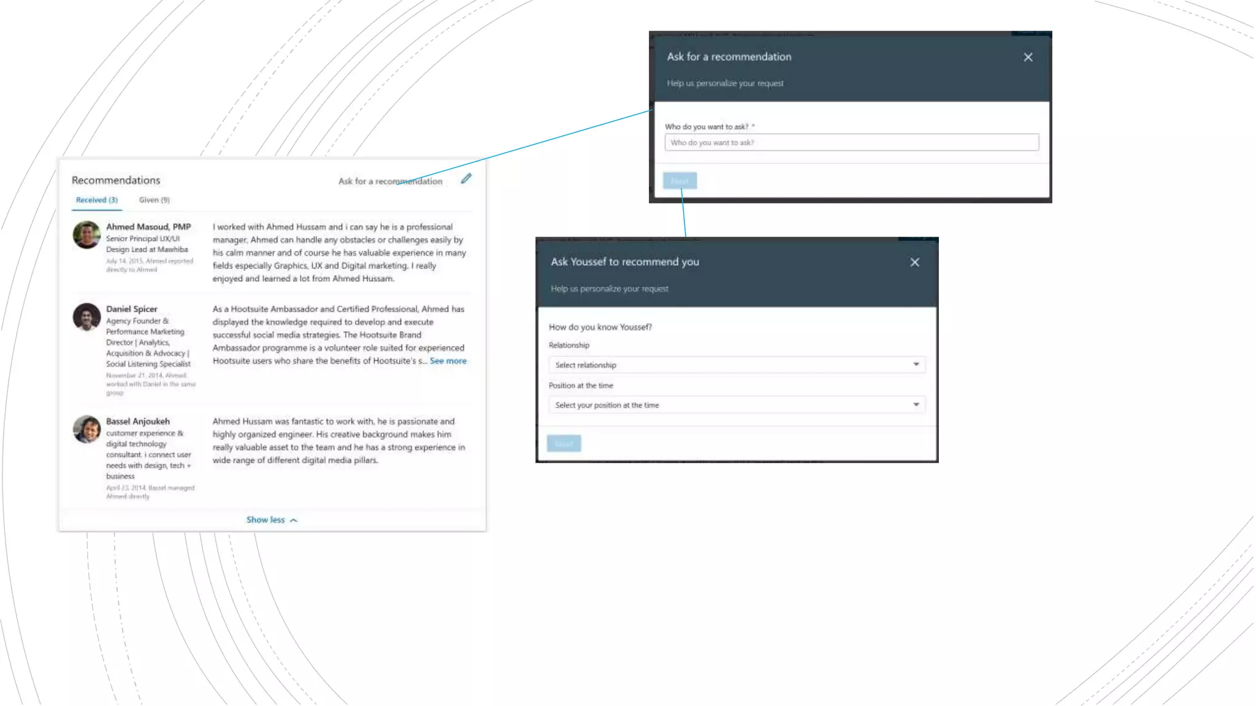This screenshot has height=706, width=1256.
Task: Open the Bassel Anjoukeh name link
Action: (137, 422)
